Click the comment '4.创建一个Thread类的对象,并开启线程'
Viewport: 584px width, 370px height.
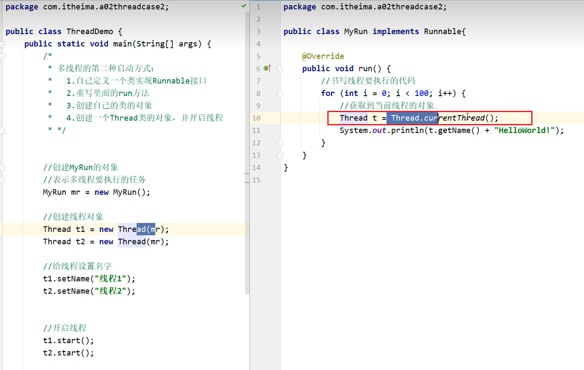(x=145, y=118)
